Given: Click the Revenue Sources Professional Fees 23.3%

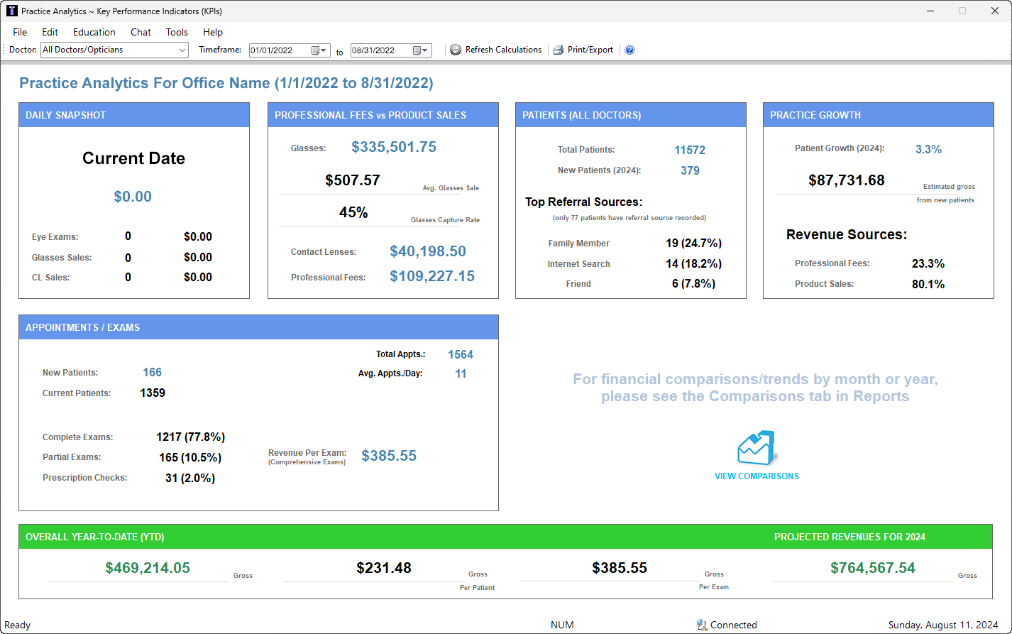Looking at the screenshot, I should pyautogui.click(x=928, y=263).
